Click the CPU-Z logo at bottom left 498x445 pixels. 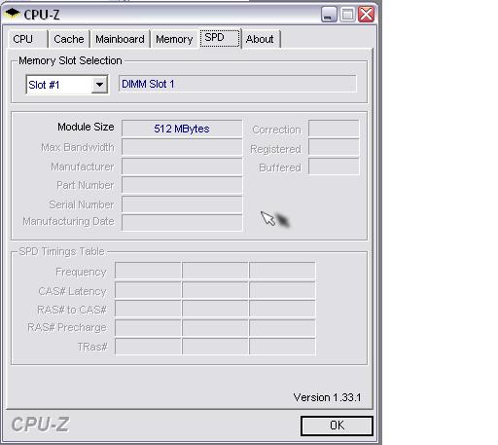point(40,425)
